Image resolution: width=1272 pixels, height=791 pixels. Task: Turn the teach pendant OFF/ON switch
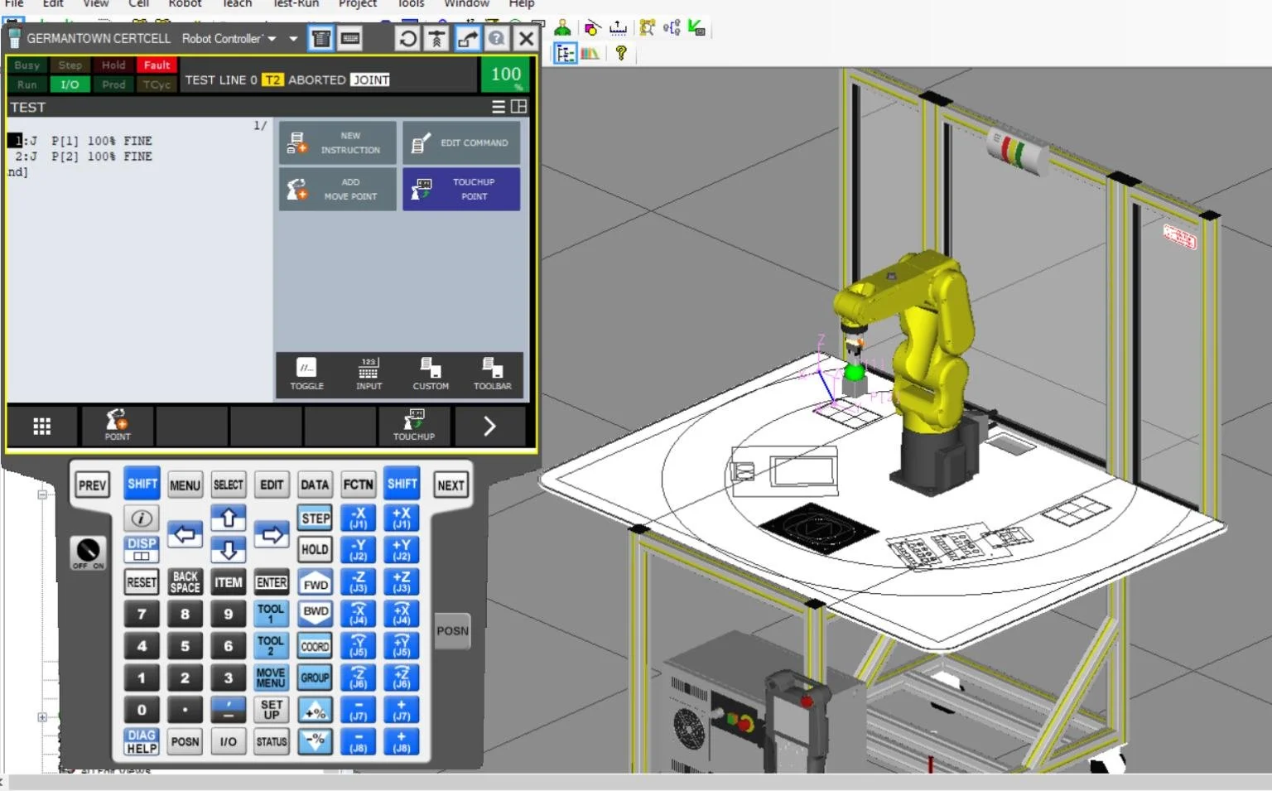coord(88,552)
